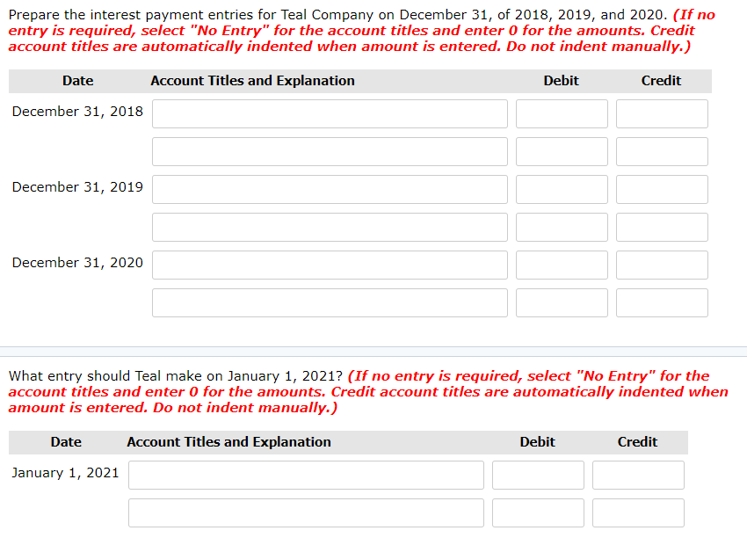Image resolution: width=747 pixels, height=545 pixels.
Task: Open the second account dropdown under December 31, 2018
Action: coord(330,150)
